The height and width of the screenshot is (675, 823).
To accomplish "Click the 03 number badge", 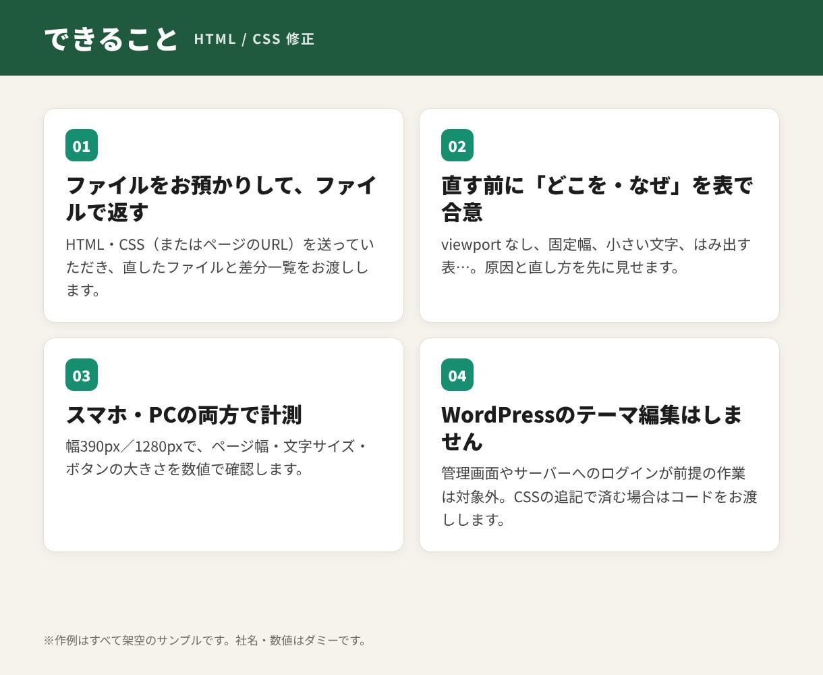I will [x=82, y=375].
